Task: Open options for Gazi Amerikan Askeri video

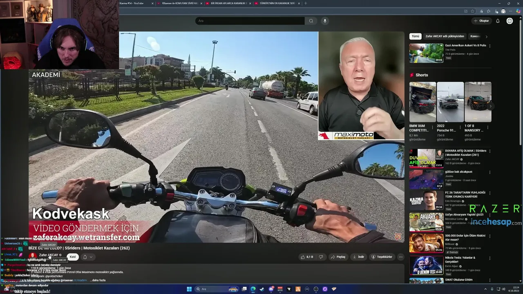Action: (489, 46)
